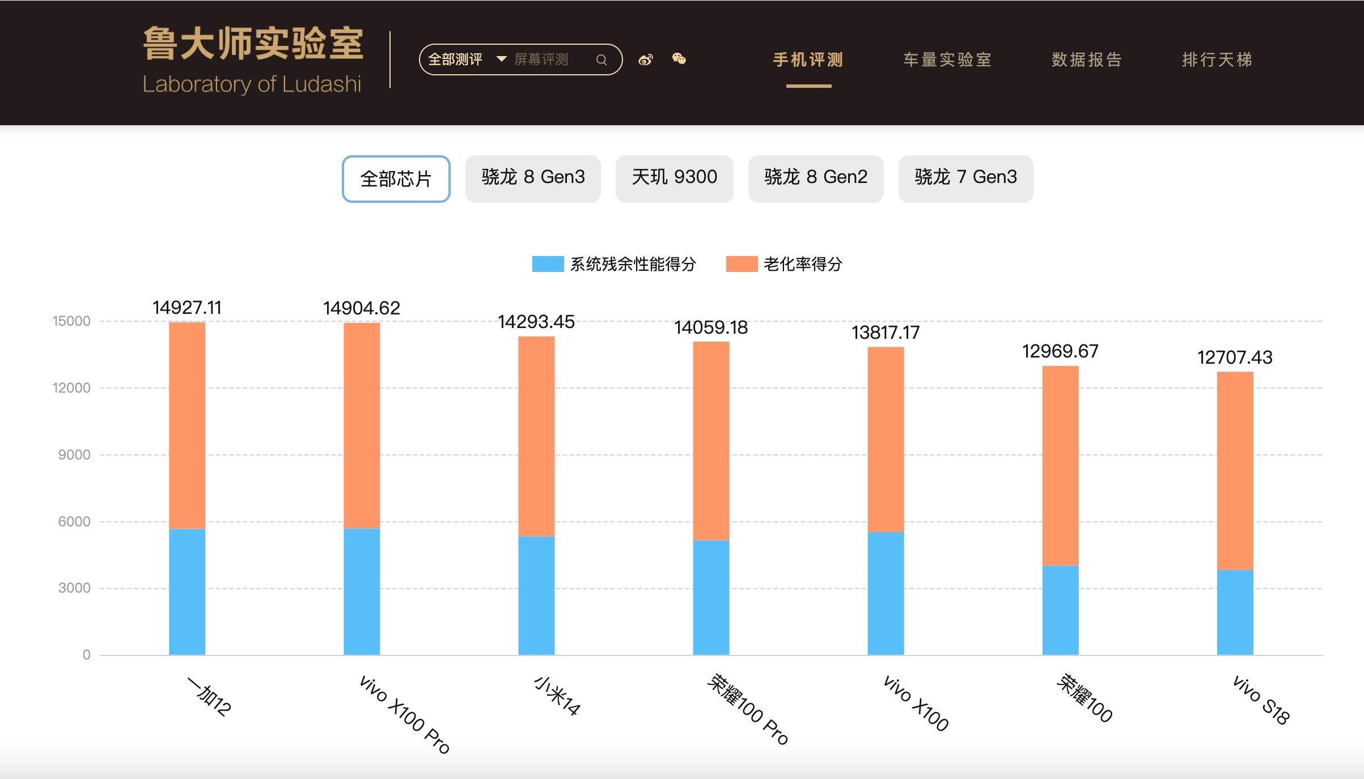Click the blue segment of 小米14 bar
Viewport: 1364px width, 779px height.
click(536, 595)
